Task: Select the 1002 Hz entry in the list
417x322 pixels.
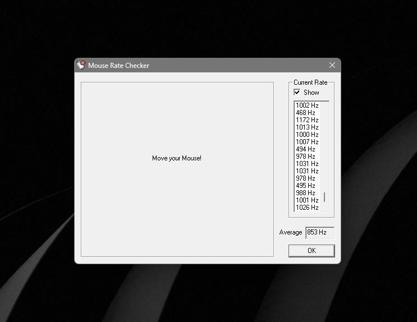Action: coord(307,105)
